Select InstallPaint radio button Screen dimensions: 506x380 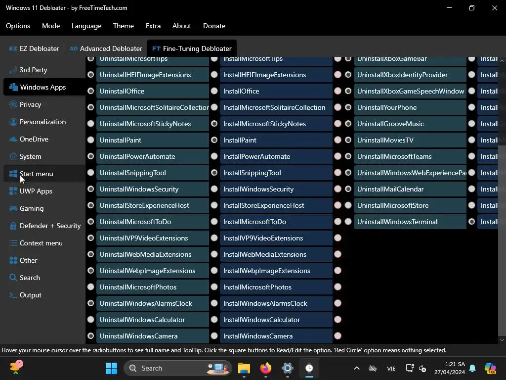point(214,140)
